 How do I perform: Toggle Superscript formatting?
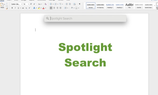tap(29, 8)
